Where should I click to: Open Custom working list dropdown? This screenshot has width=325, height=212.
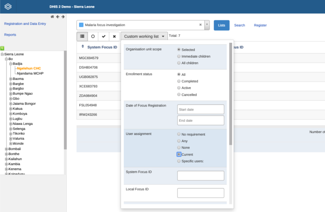144,37
